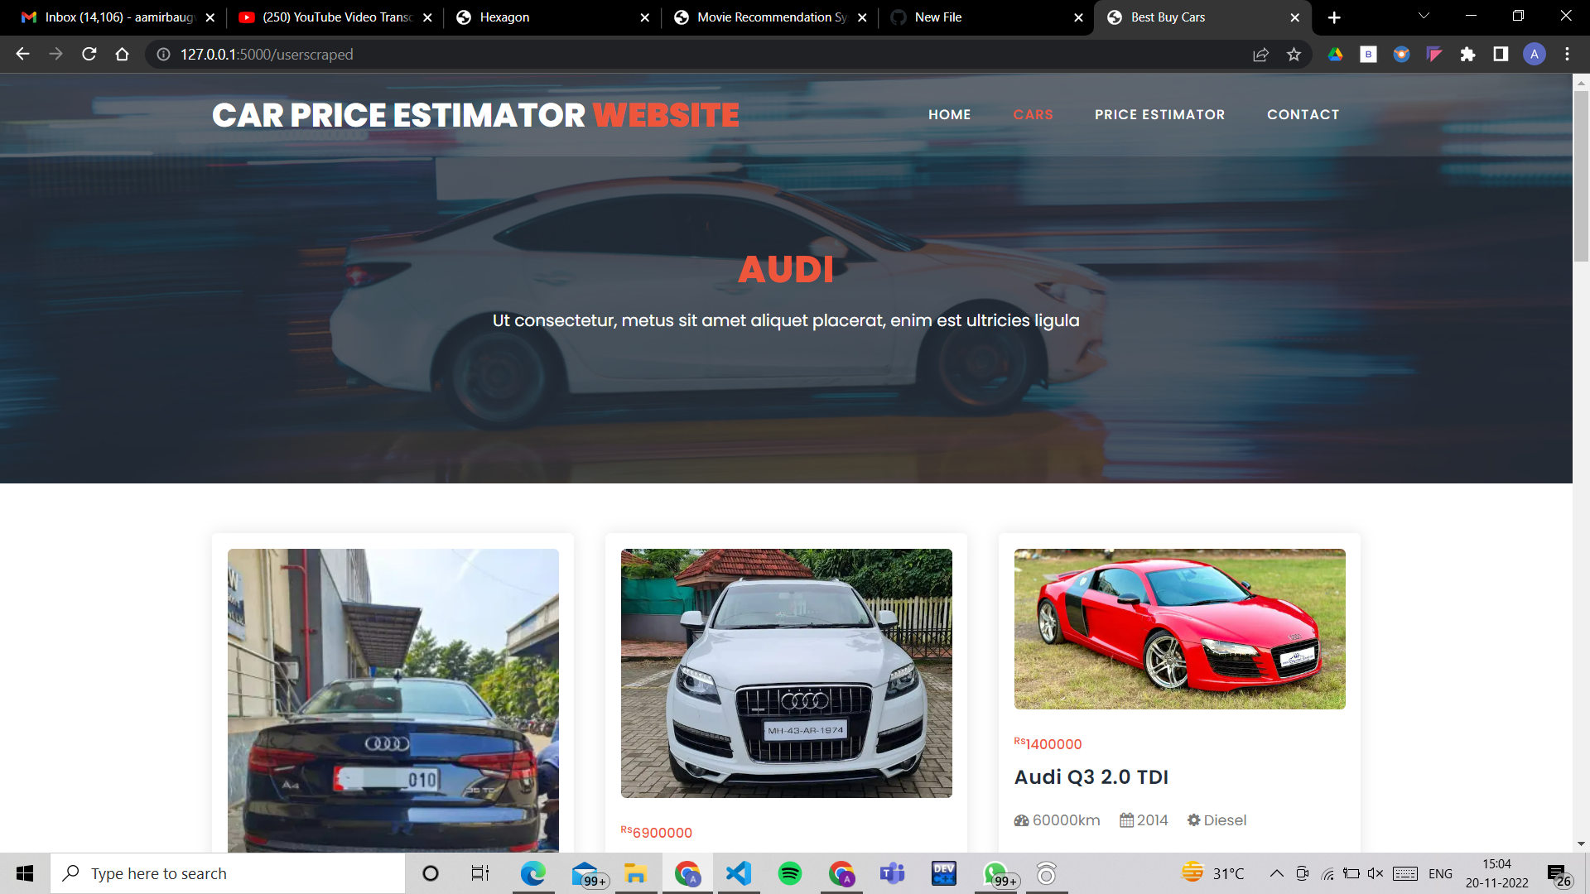
Task: Open the Chrome profile menu via the A avatar
Action: [x=1535, y=55]
